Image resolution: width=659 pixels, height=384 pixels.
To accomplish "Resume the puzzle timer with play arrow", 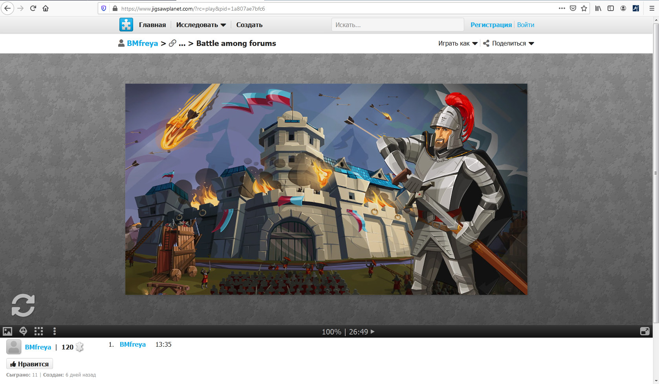I will pos(373,332).
